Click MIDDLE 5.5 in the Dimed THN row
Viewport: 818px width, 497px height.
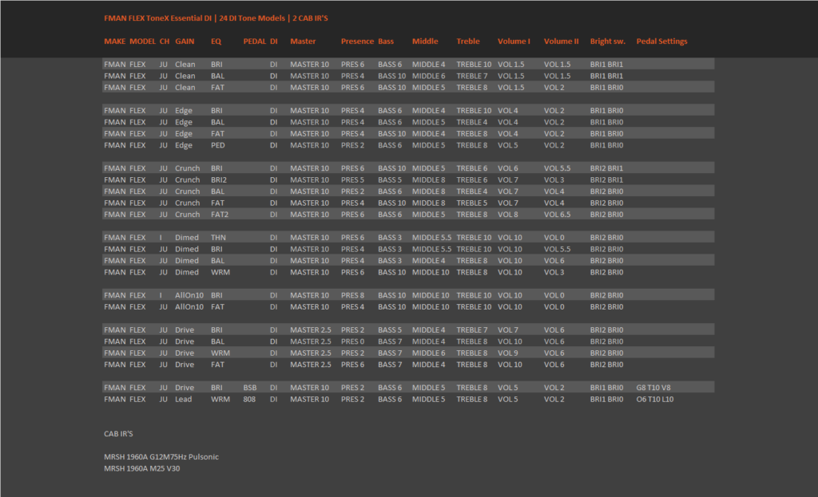431,238
